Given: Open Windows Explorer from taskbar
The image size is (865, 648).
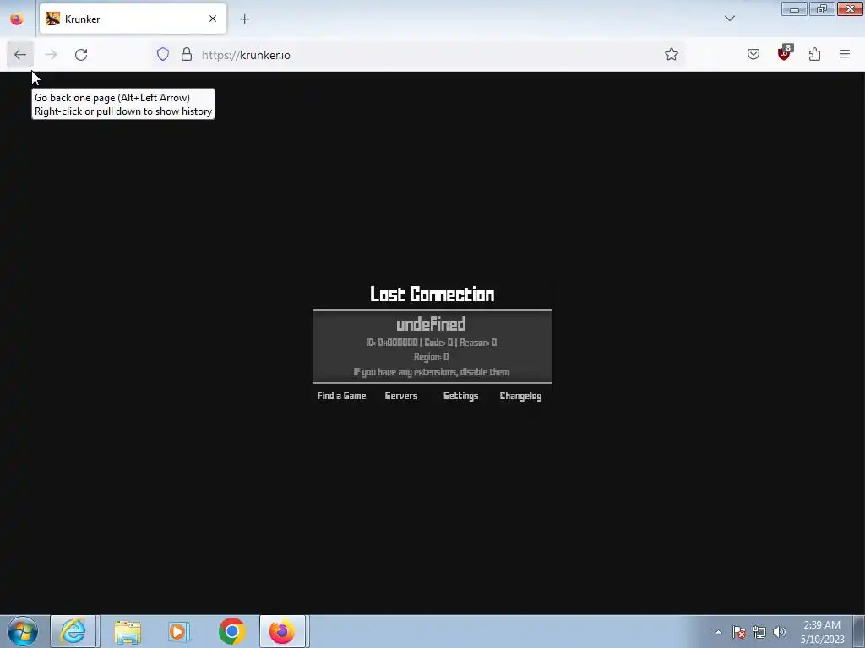Looking at the screenshot, I should click(128, 631).
